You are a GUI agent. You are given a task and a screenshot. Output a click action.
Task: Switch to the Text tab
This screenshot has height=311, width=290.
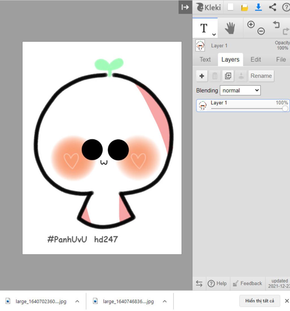coord(205,60)
